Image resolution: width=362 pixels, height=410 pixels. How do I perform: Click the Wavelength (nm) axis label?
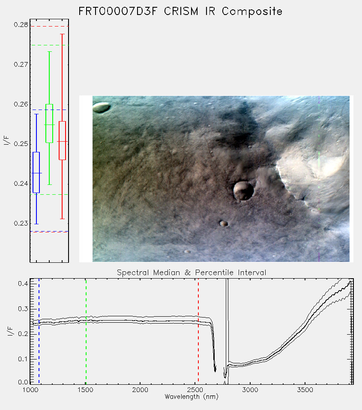click(191, 397)
